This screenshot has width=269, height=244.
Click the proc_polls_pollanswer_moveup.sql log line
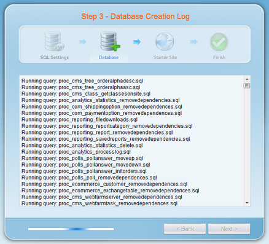82,159
